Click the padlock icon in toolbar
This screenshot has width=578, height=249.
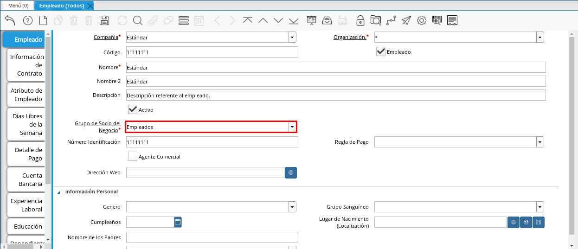[x=360, y=20]
